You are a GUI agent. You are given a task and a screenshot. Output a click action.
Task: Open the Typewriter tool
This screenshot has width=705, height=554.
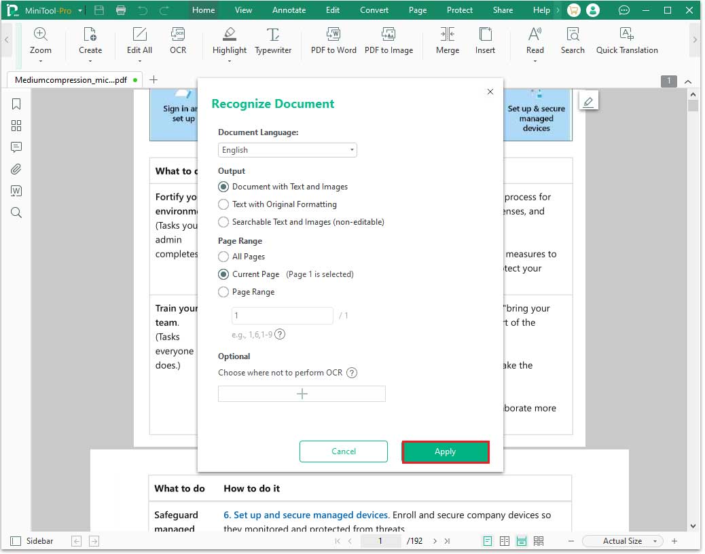coord(273,41)
